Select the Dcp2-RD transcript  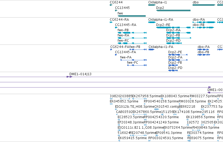(x=174, y=43)
